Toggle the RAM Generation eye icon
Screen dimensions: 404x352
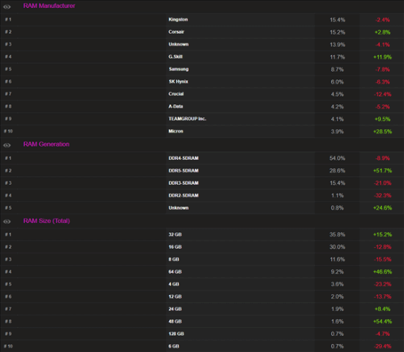point(7,145)
